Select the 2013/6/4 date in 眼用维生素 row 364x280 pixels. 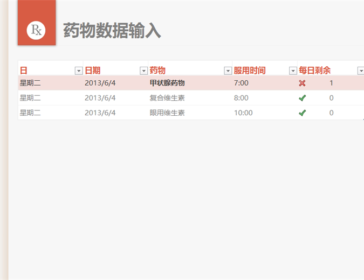100,113
